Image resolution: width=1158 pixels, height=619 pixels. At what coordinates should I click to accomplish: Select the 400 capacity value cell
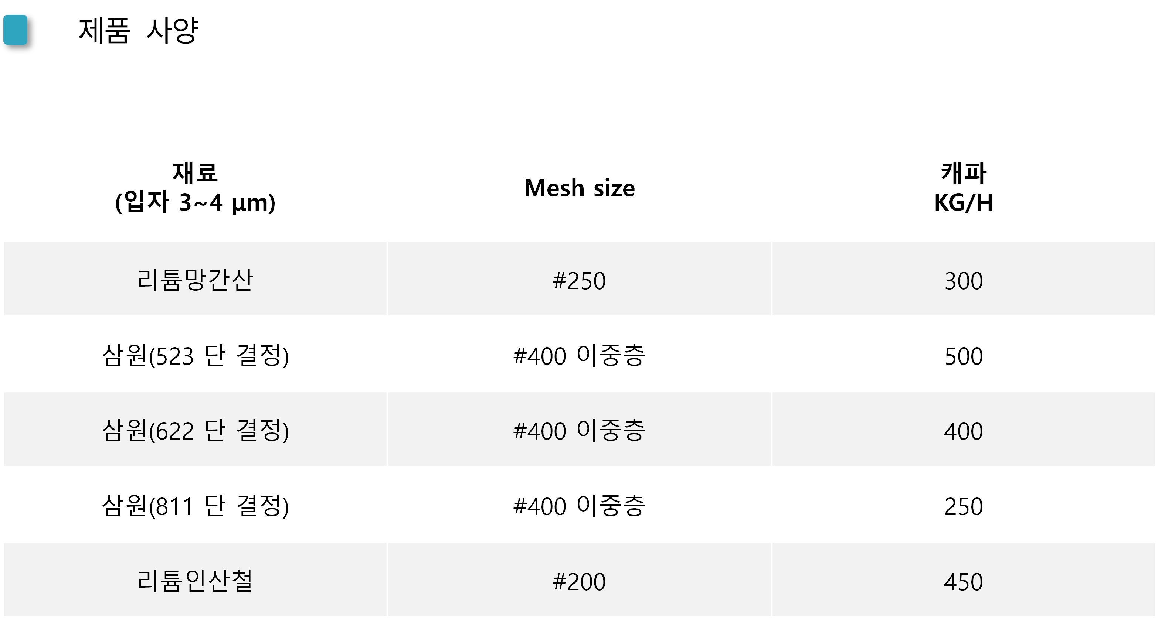click(963, 431)
